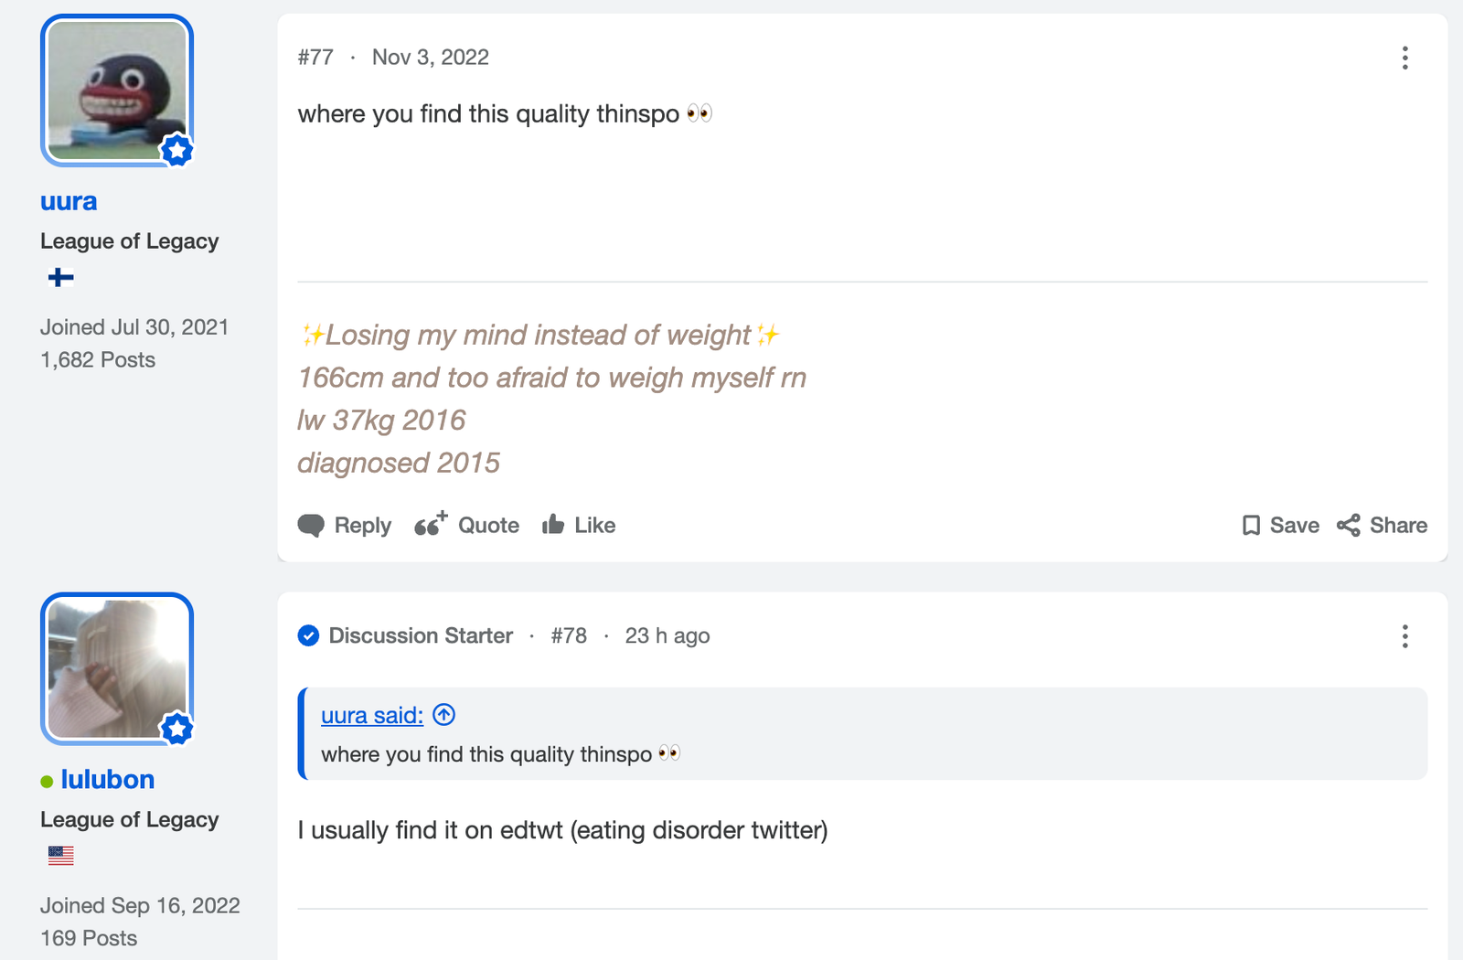Click the Reply speech bubble icon
The image size is (1463, 960).
tap(311, 526)
